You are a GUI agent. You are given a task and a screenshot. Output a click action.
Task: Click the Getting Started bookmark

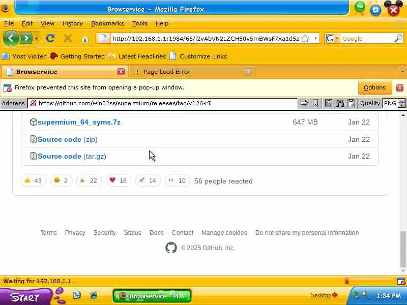[x=77, y=56]
